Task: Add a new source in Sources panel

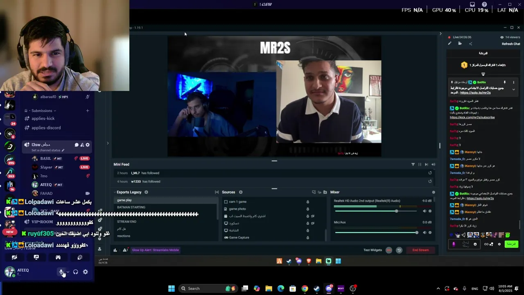Action: point(241,192)
